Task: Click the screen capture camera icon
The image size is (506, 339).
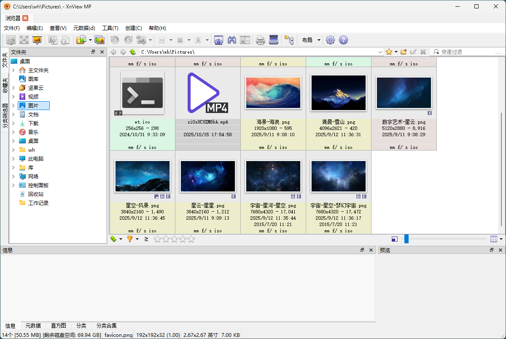Action: pos(218,40)
